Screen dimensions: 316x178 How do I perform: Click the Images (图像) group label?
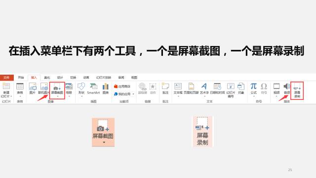(51, 101)
